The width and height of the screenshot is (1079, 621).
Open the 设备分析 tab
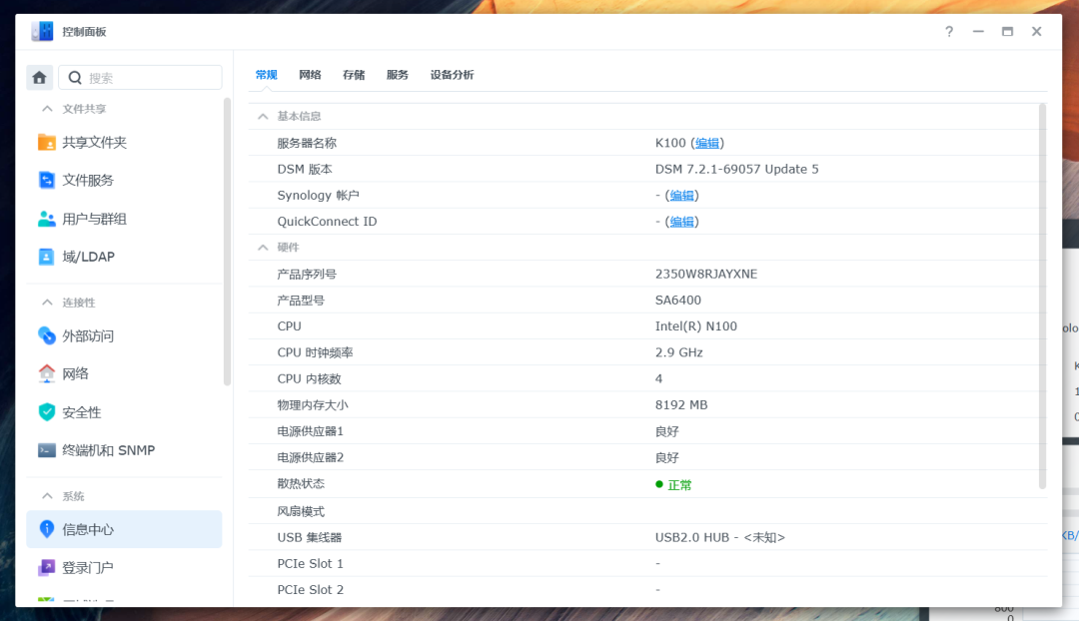point(452,74)
